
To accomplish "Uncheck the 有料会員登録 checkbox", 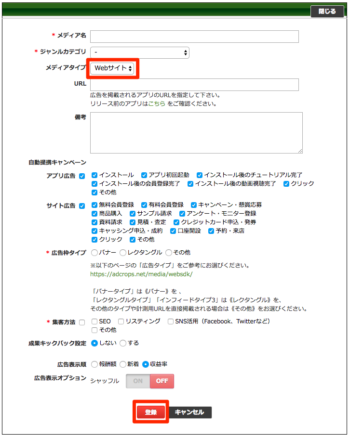I will 144,205.
